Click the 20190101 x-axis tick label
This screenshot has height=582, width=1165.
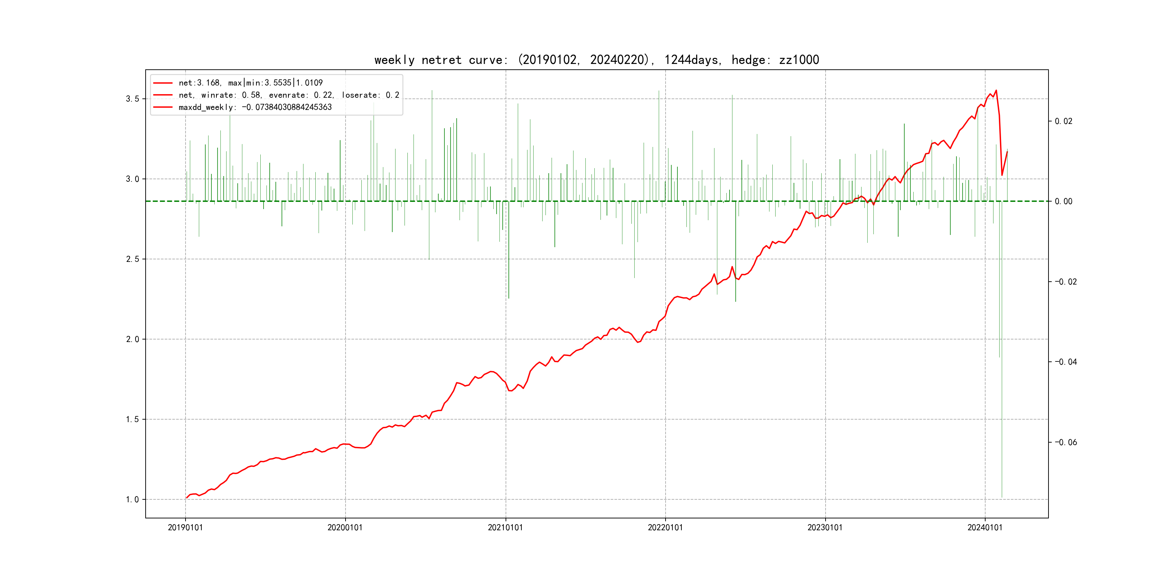[186, 528]
